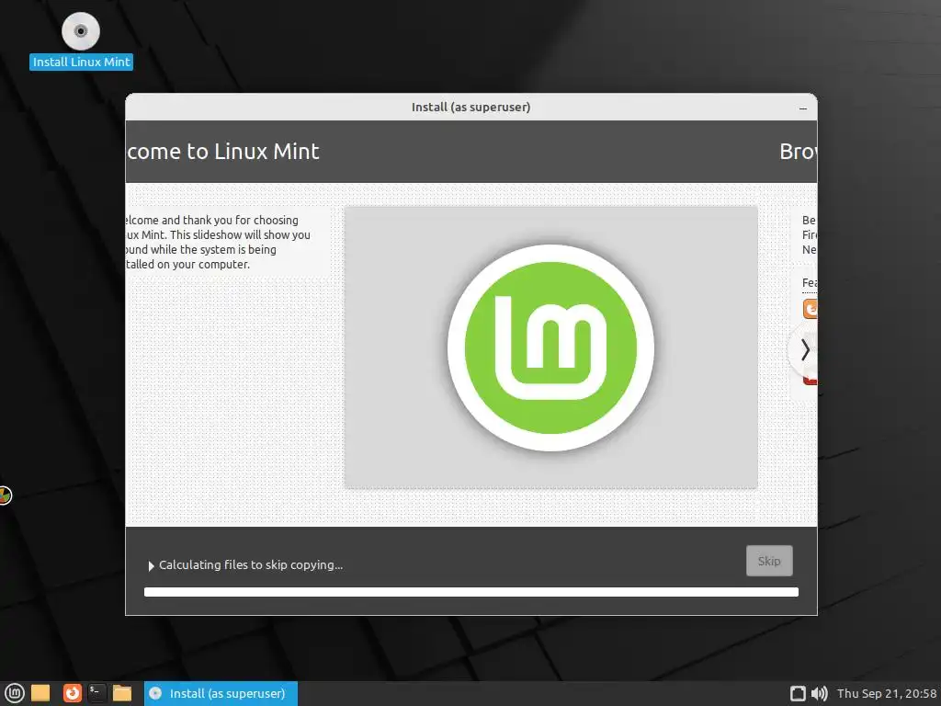Launch Firefox from the taskbar
The width and height of the screenshot is (941, 706).
coord(72,693)
